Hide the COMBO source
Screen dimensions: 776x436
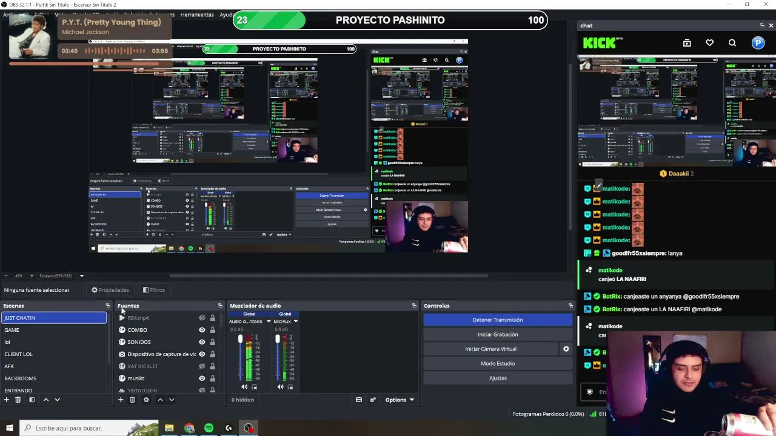[202, 330]
